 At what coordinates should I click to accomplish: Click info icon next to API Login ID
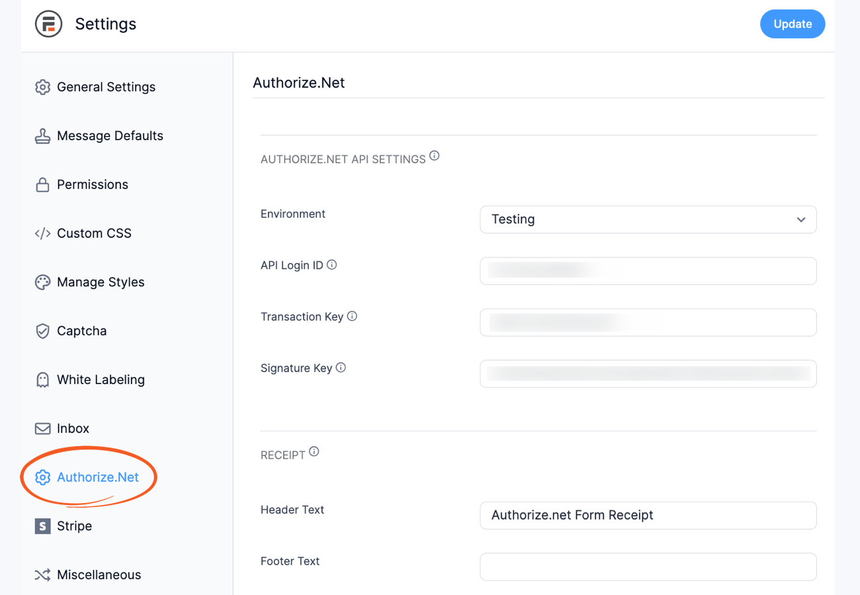(x=332, y=264)
